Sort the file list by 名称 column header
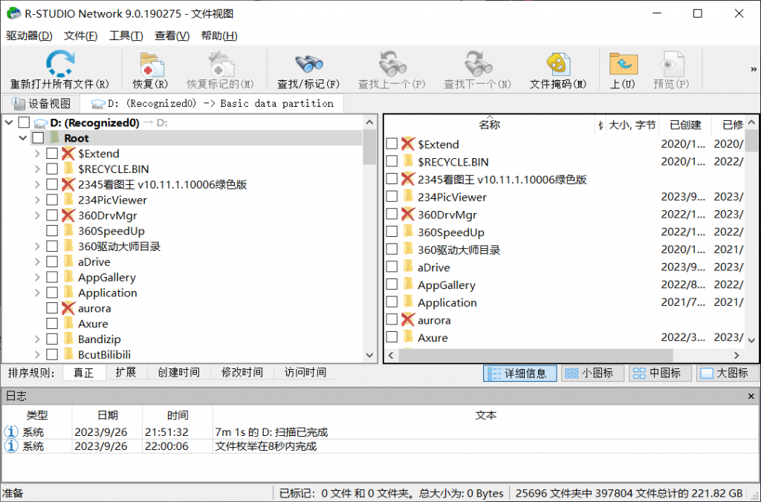This screenshot has height=502, width=761. 489,125
